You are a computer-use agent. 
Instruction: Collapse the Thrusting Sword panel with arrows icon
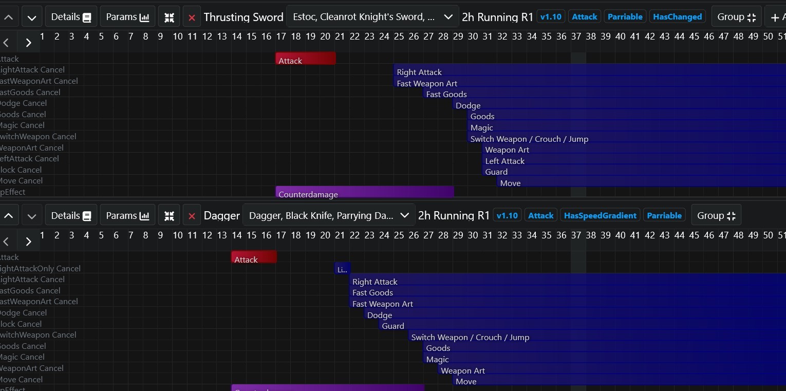point(169,17)
